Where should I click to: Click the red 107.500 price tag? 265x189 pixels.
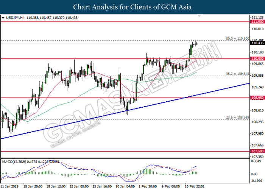(x=257, y=151)
